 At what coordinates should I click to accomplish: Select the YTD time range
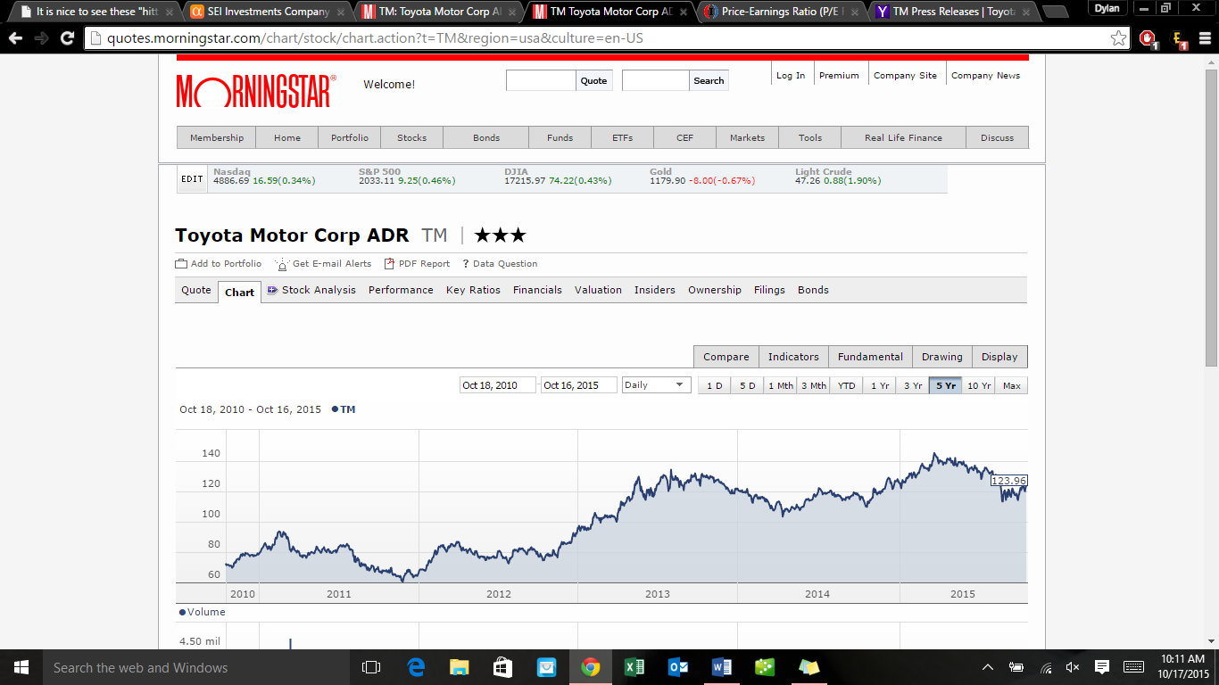[846, 385]
